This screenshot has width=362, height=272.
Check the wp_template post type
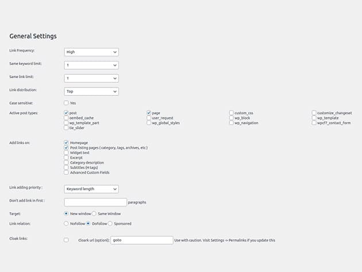(x=314, y=118)
